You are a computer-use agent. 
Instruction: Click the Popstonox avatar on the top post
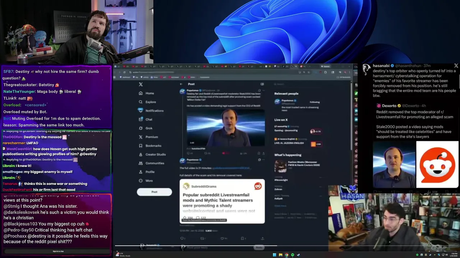183,92
